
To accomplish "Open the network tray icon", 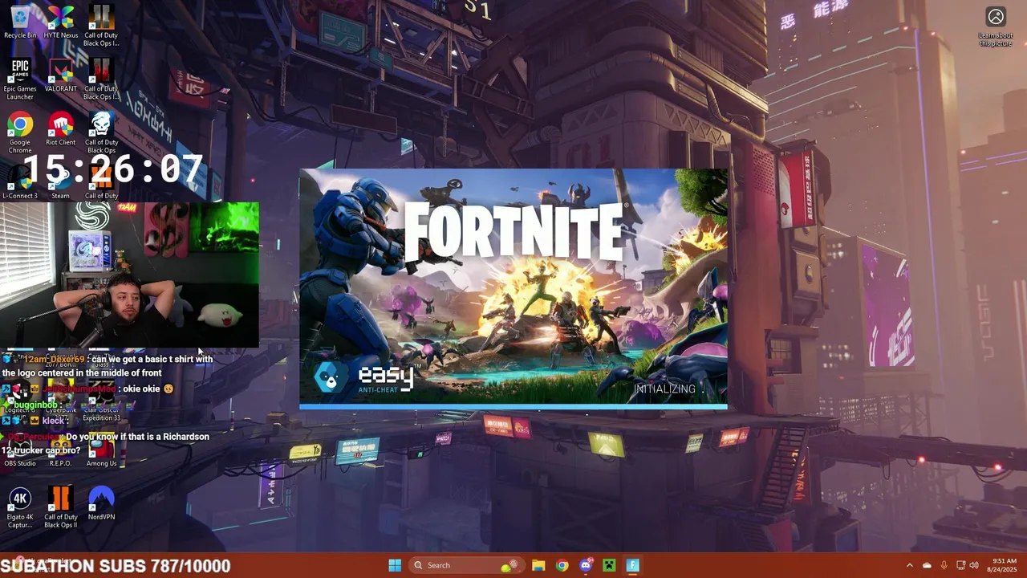I will point(960,565).
